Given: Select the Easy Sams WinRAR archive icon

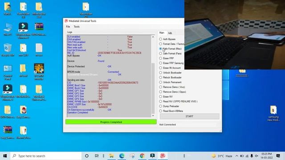Looking at the screenshot, I should pos(8,132).
